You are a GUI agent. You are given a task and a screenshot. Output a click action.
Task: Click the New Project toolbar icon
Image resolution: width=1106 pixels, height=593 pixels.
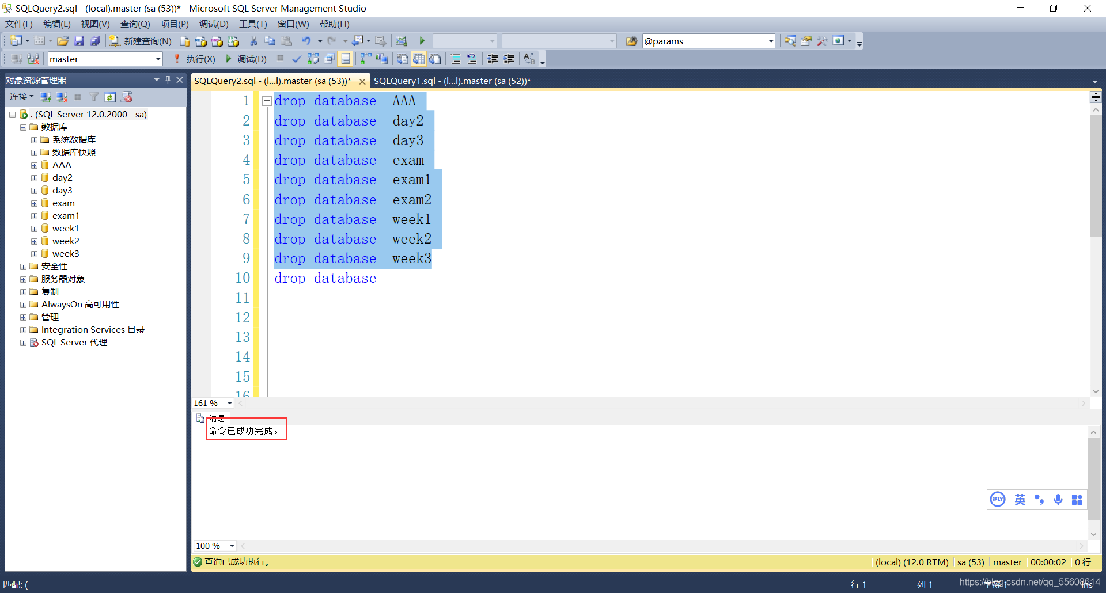(16, 41)
